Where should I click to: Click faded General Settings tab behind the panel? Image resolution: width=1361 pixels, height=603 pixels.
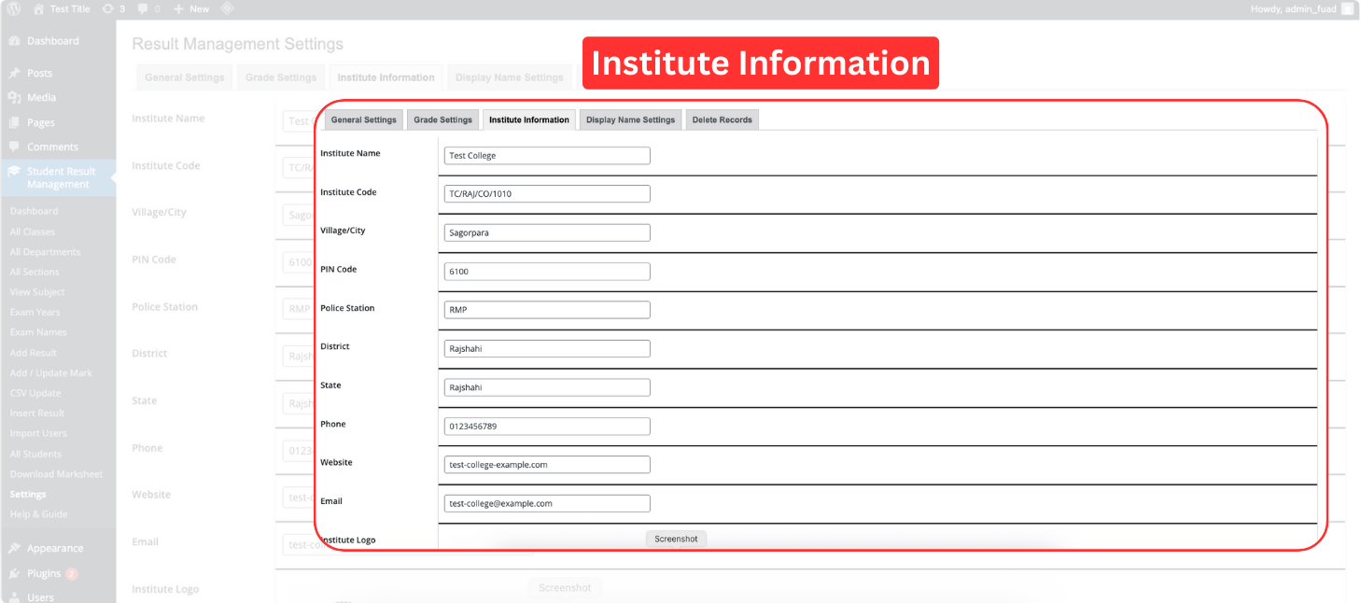coord(185,77)
